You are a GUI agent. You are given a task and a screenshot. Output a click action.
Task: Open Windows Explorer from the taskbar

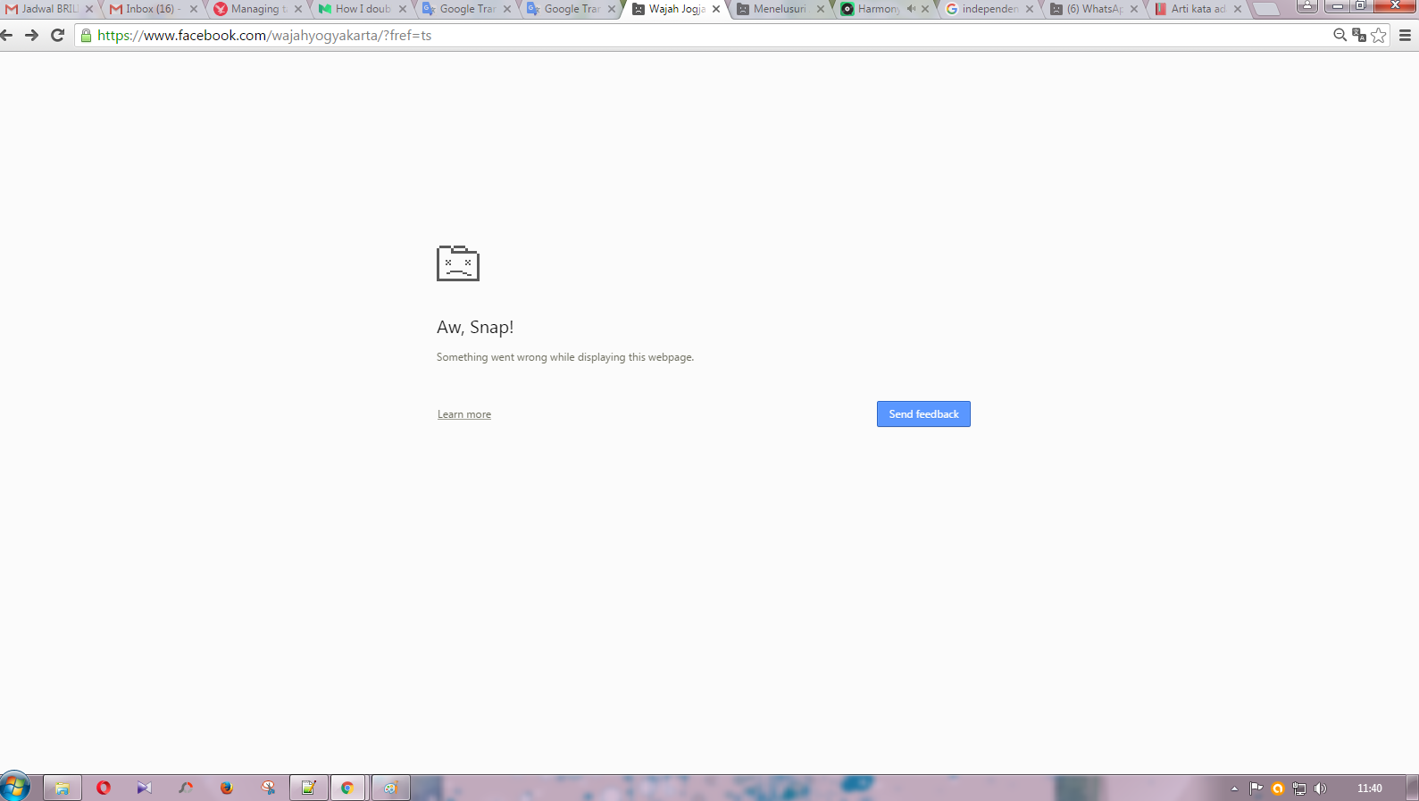[63, 788]
